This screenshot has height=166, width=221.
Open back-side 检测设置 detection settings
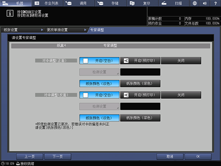click(x=100, y=107)
